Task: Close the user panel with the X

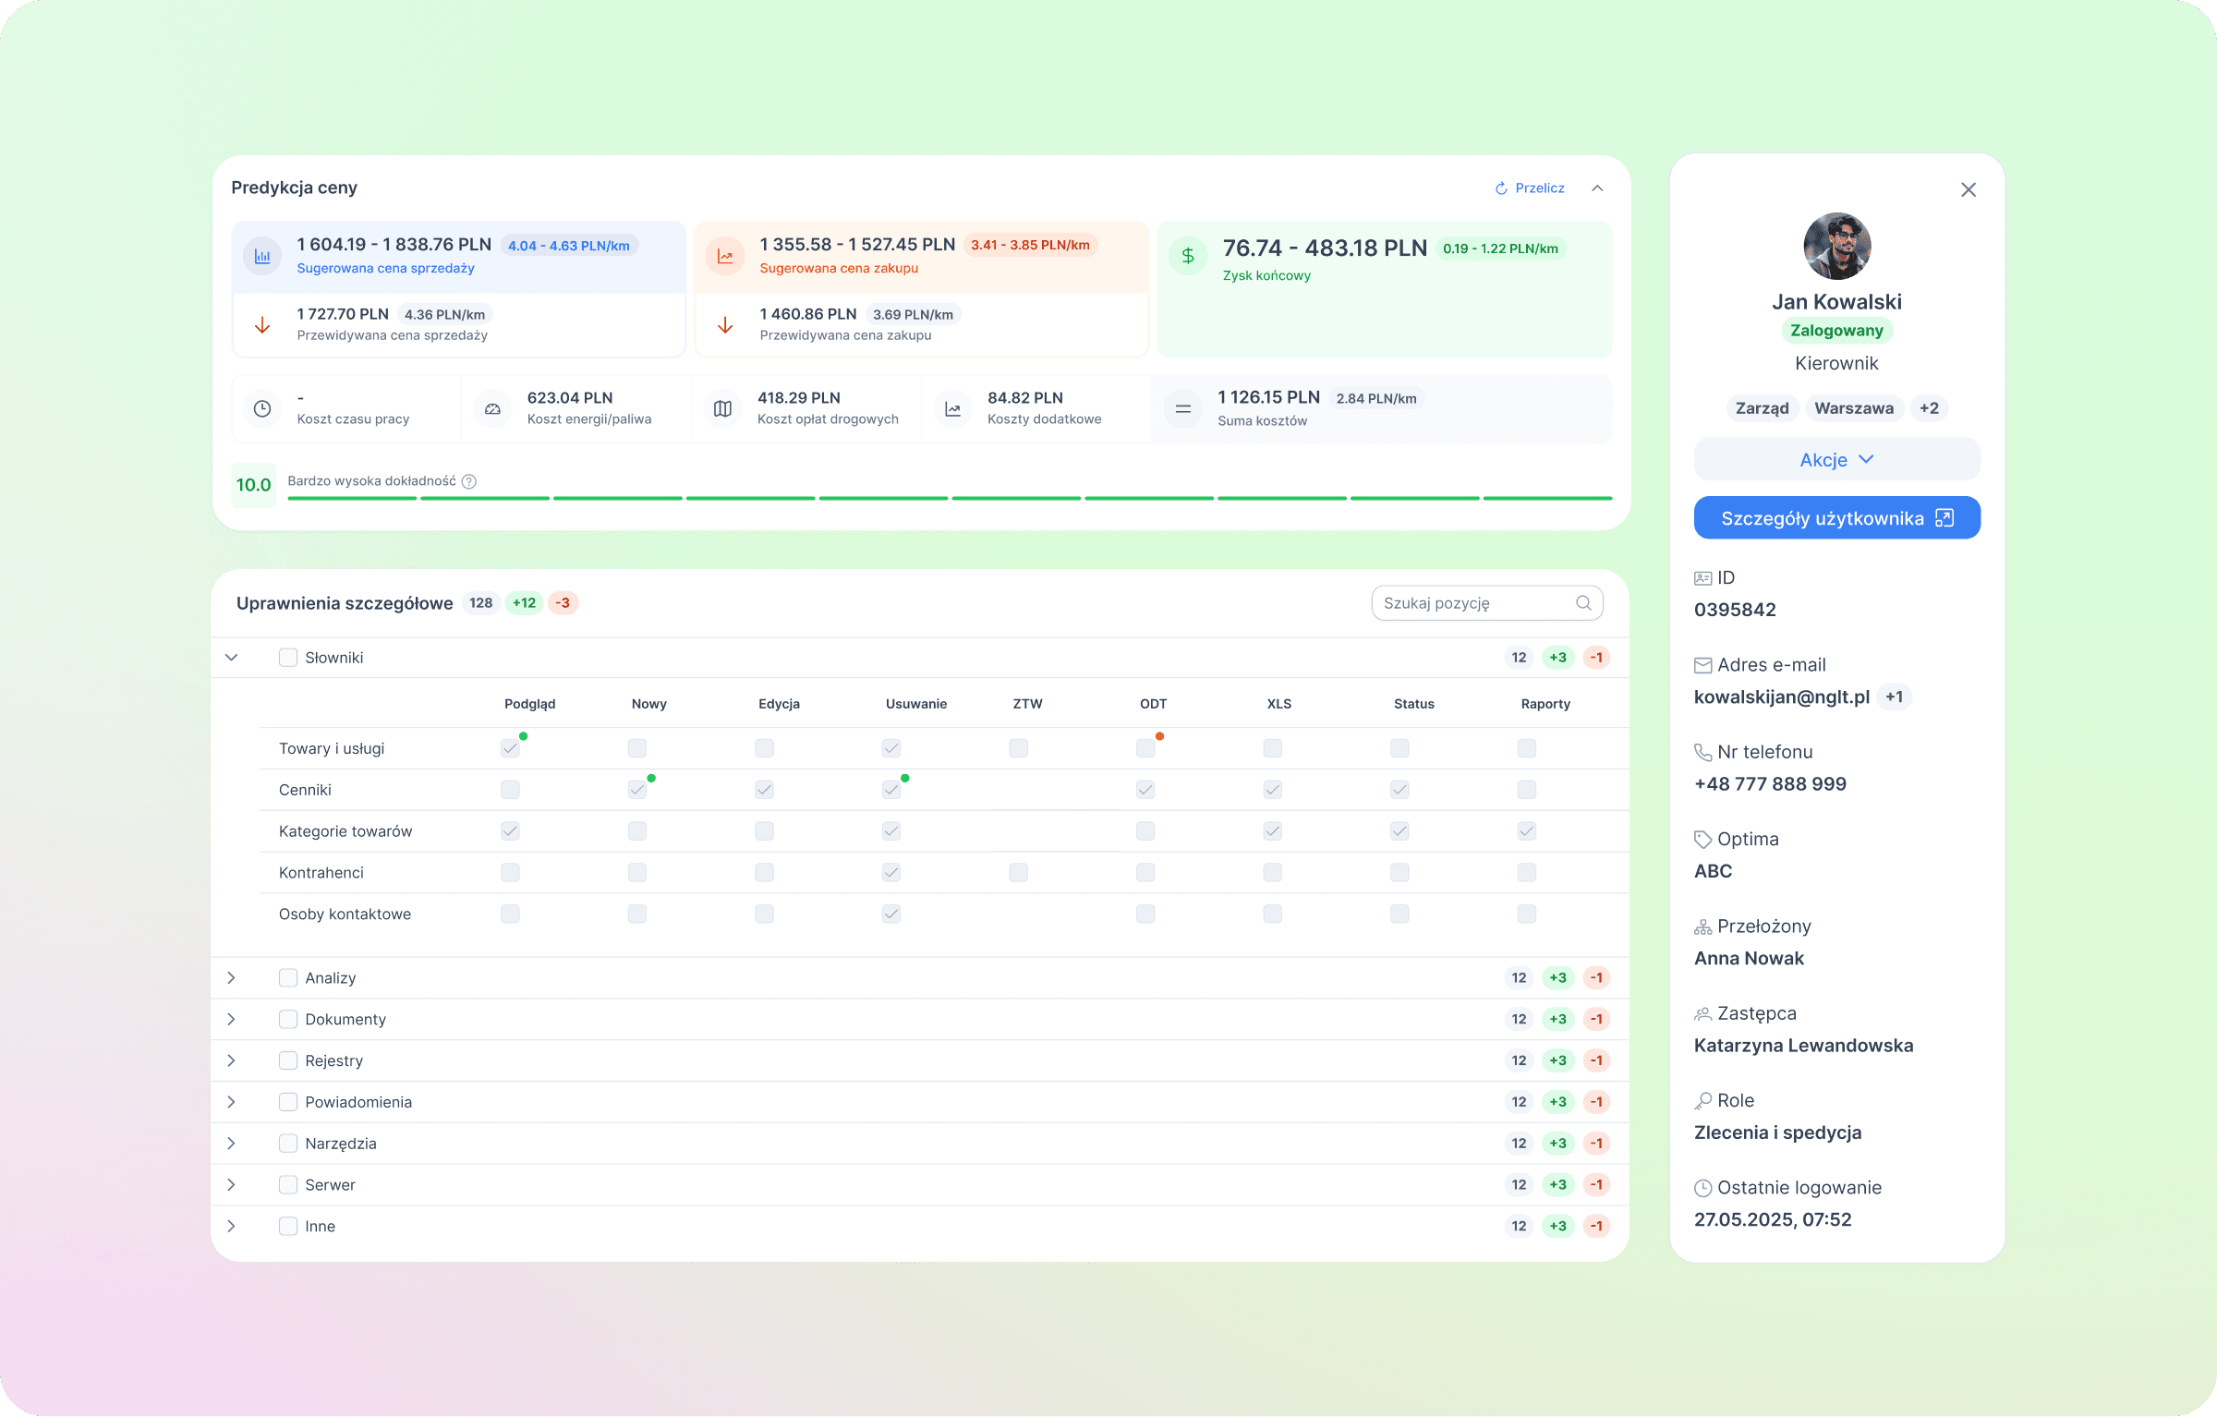Action: click(x=1969, y=189)
